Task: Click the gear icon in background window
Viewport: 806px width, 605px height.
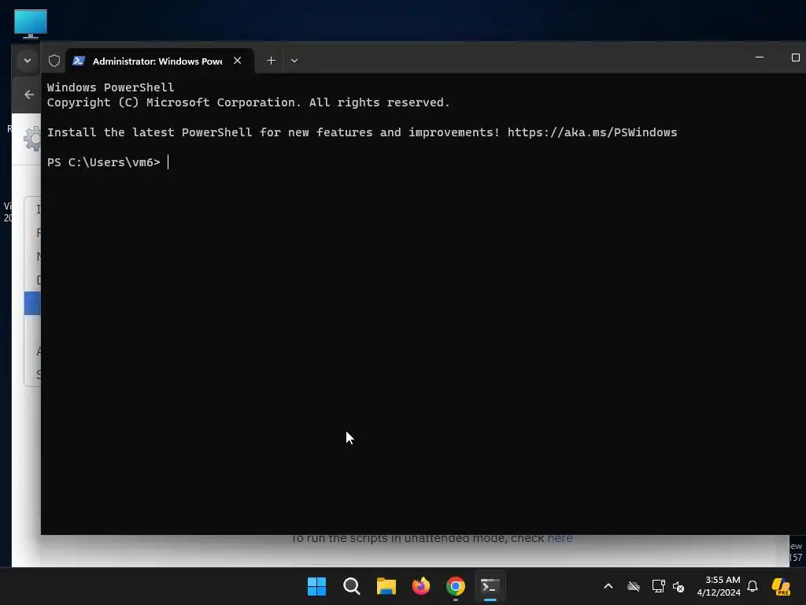Action: 31,139
